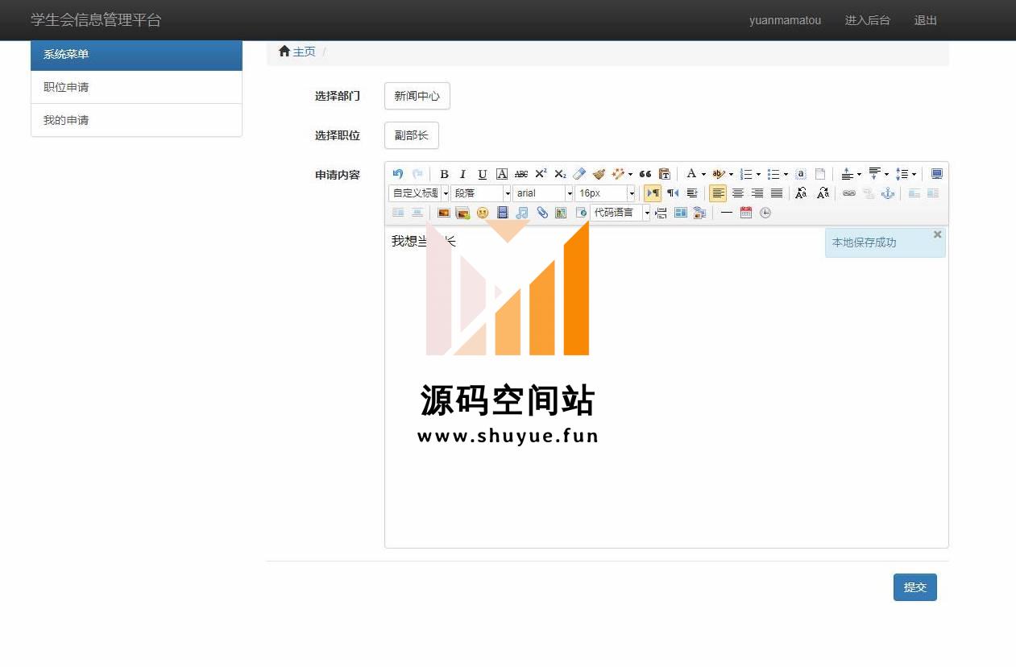Insert a horizontal line

pyautogui.click(x=727, y=213)
